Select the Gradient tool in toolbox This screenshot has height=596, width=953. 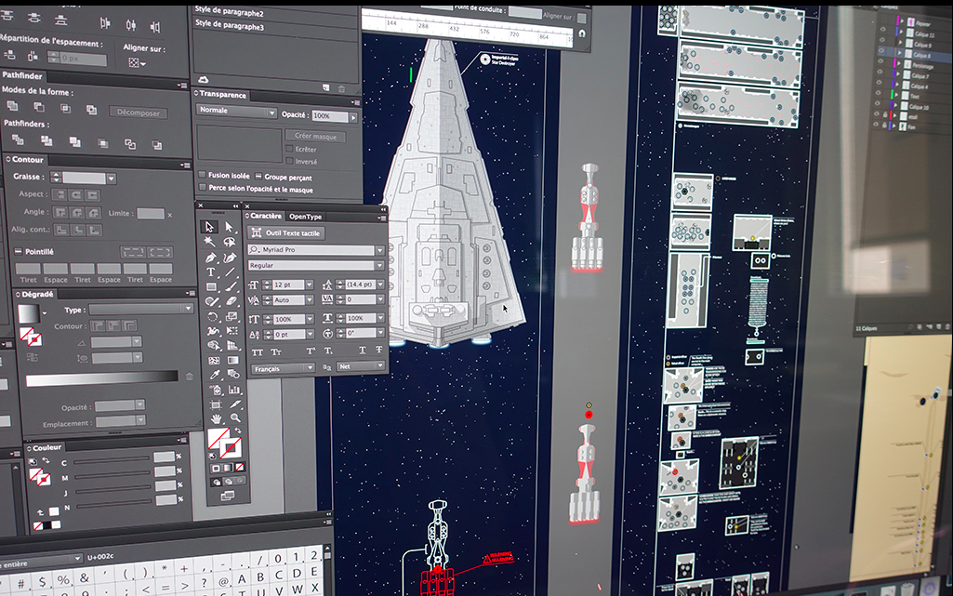pyautogui.click(x=232, y=360)
